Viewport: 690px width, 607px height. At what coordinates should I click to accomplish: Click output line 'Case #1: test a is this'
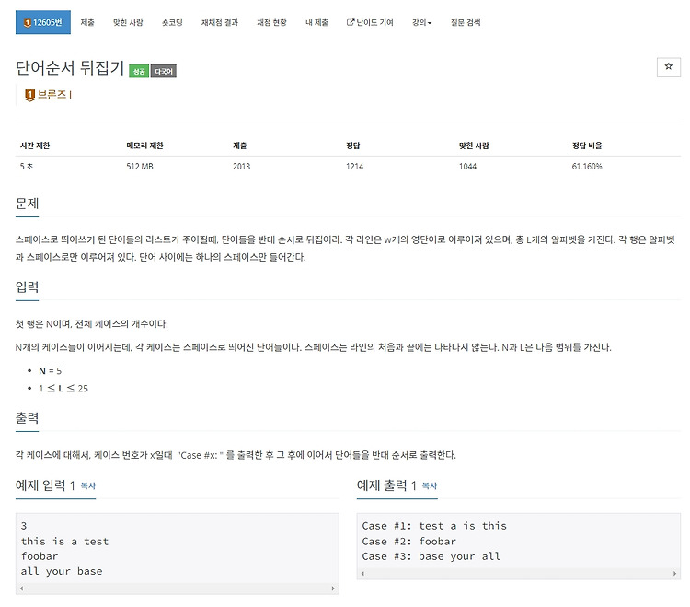(434, 526)
